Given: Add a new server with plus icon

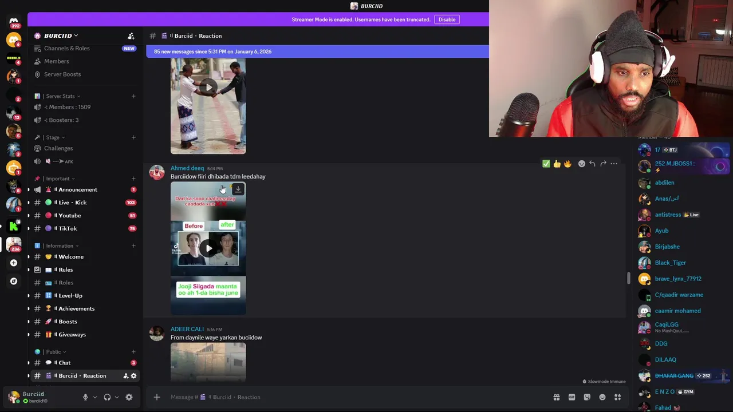Looking at the screenshot, I should pos(14,263).
